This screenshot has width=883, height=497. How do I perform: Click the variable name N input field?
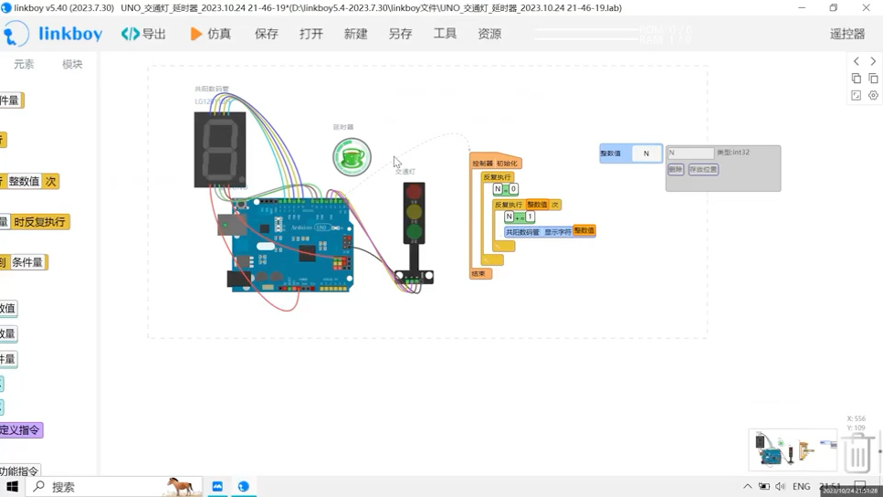(x=690, y=153)
